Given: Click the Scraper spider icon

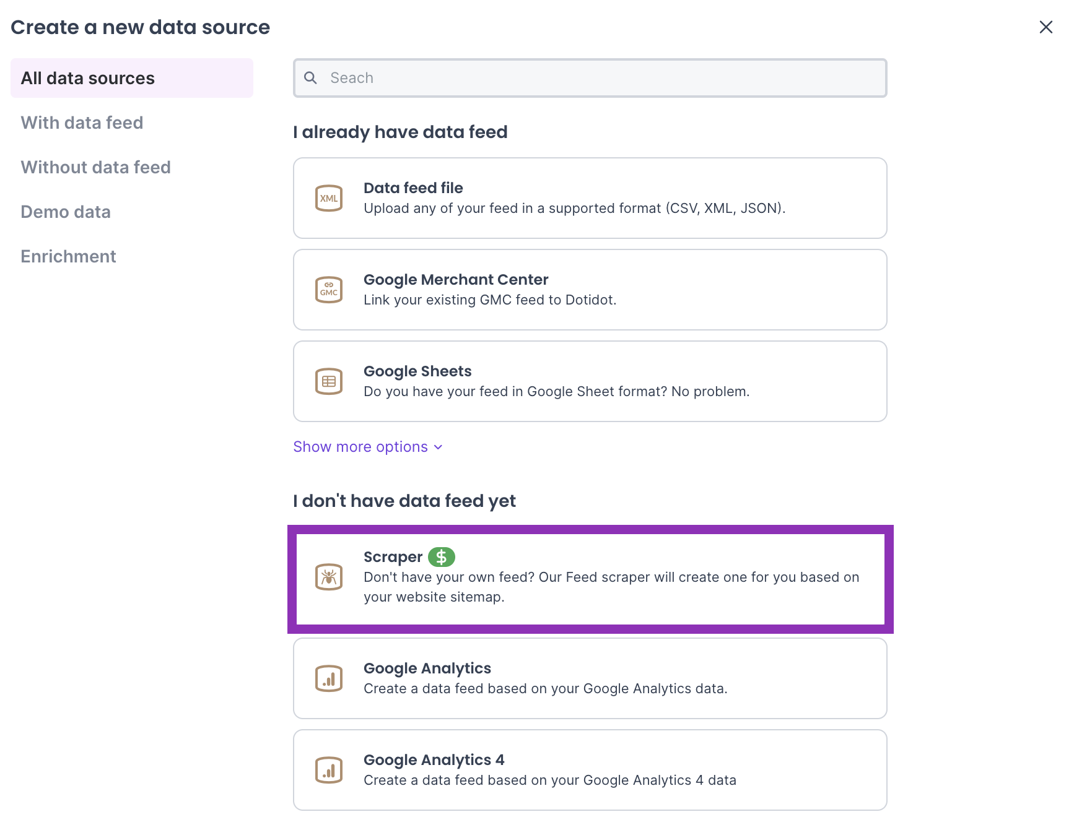Looking at the screenshot, I should (x=329, y=577).
